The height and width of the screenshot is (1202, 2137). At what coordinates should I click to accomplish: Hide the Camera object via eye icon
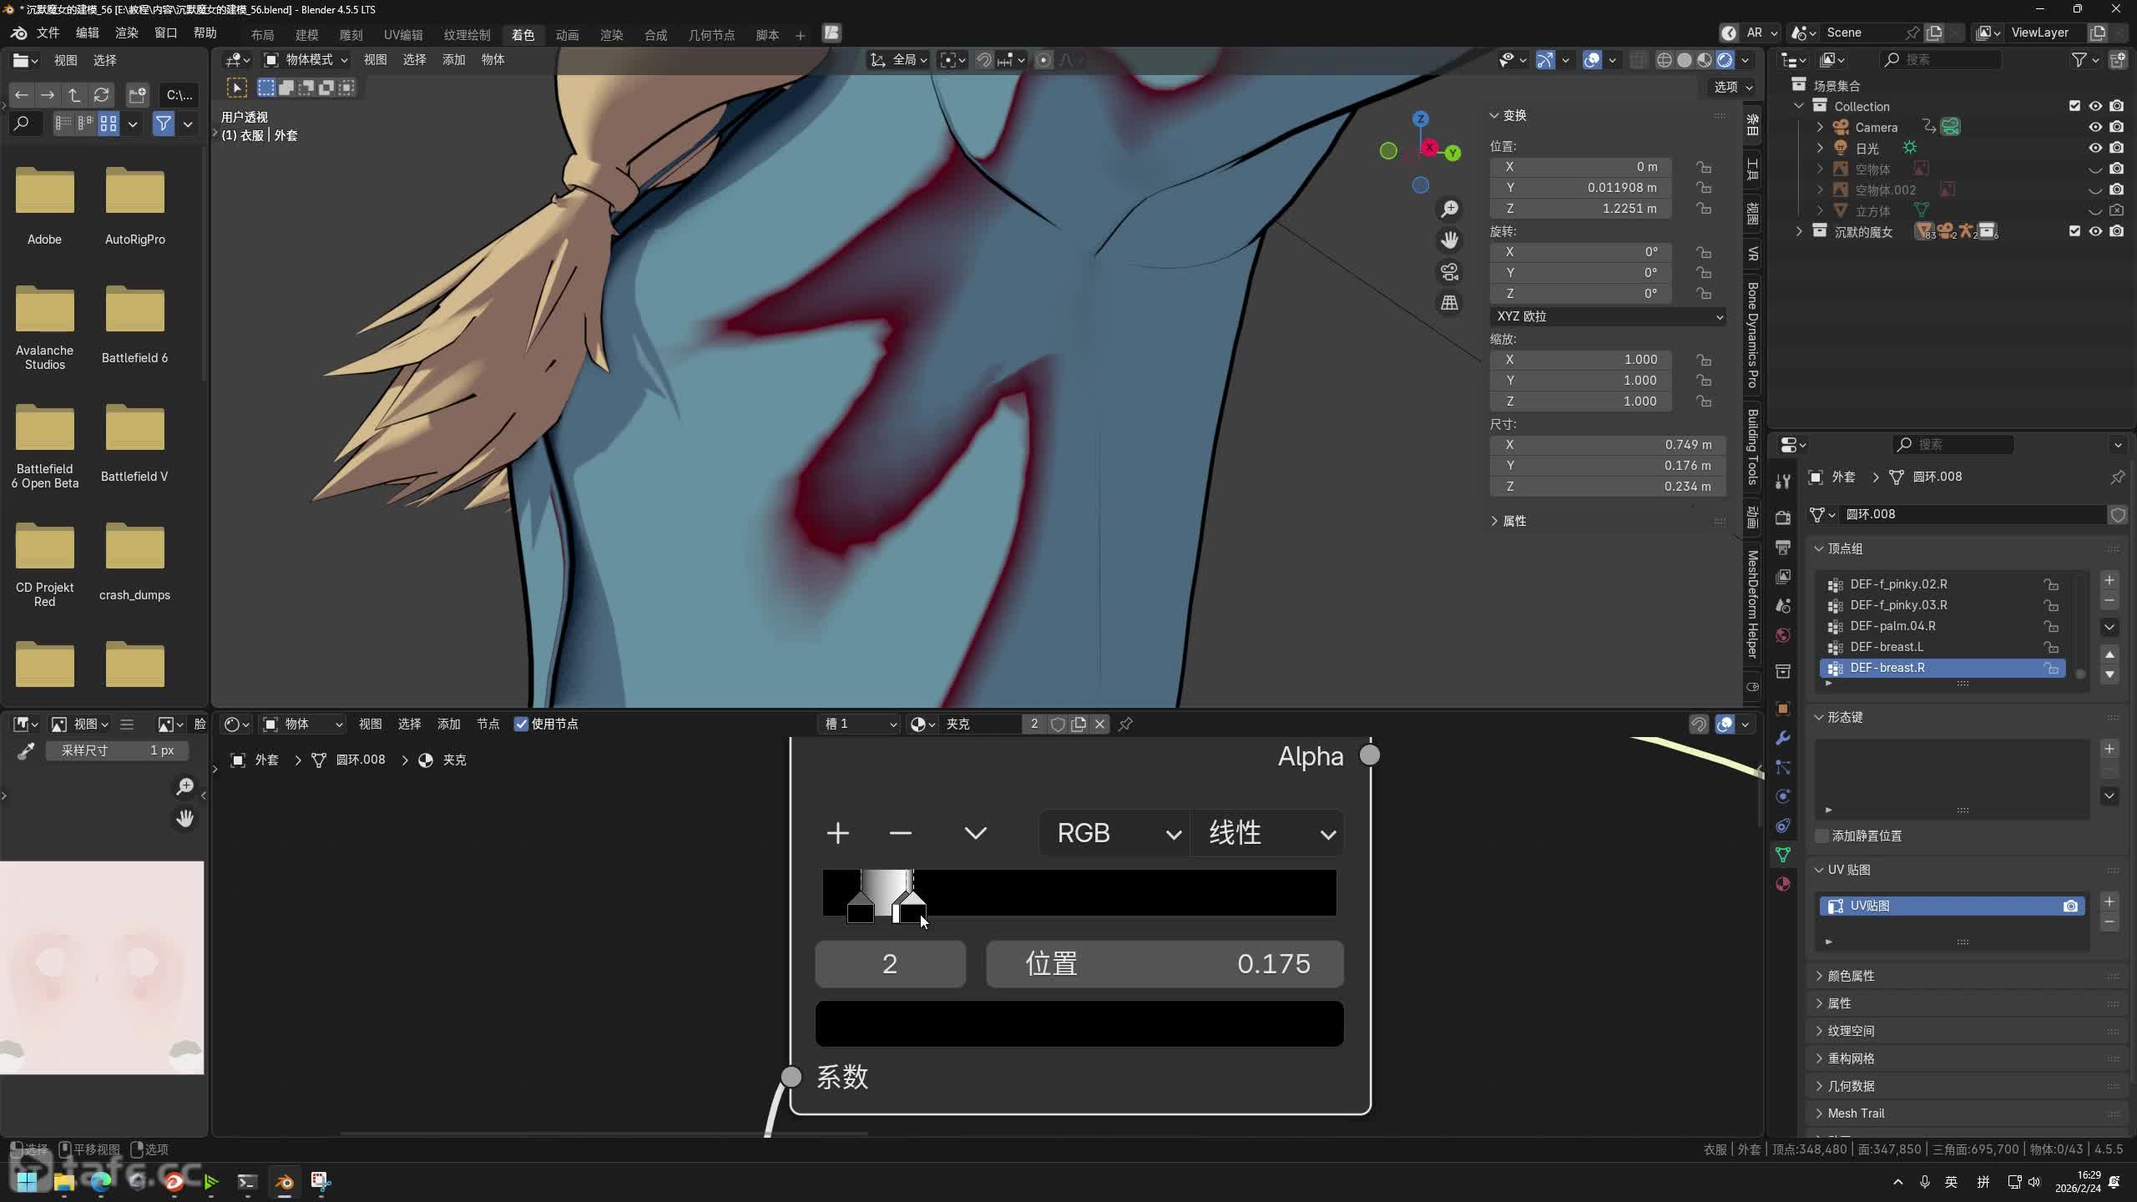pos(2095,127)
